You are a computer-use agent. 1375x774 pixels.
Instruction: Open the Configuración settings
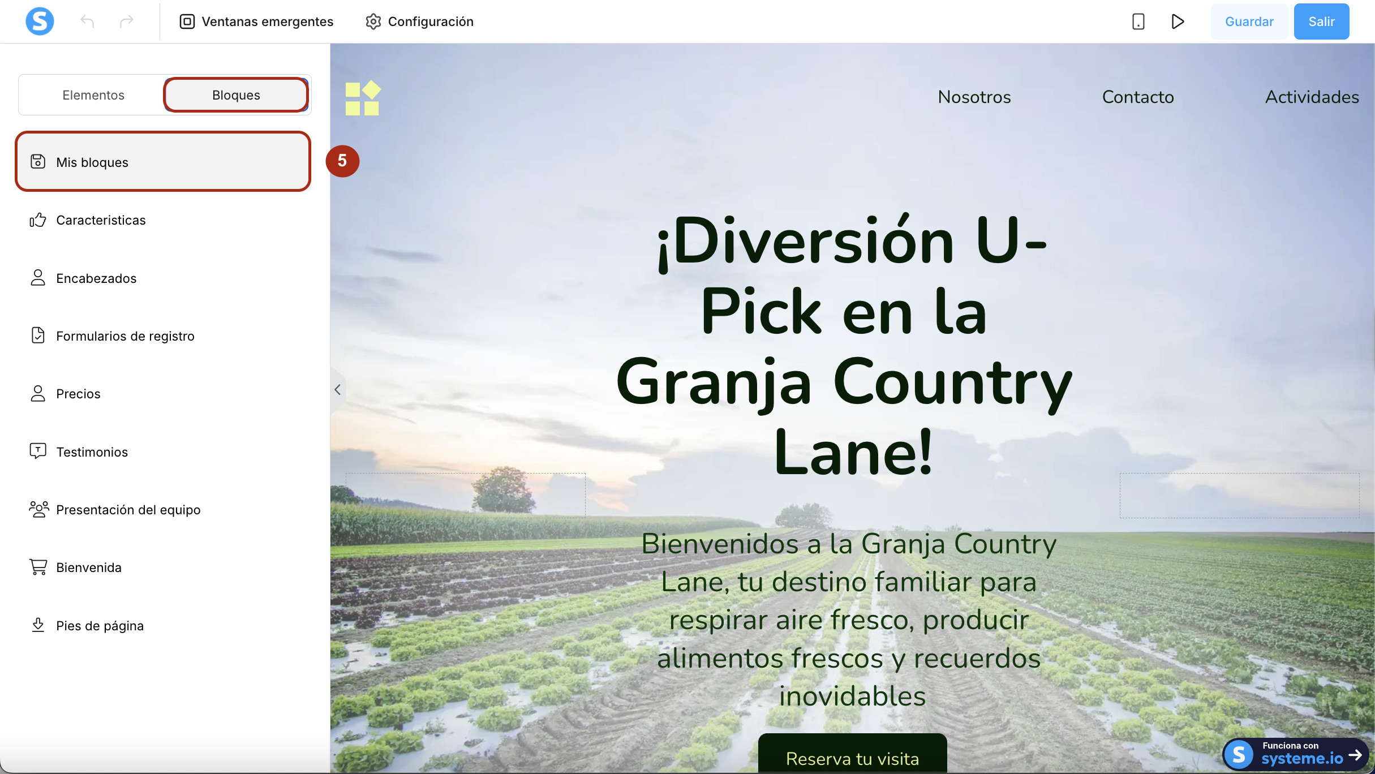tap(419, 21)
